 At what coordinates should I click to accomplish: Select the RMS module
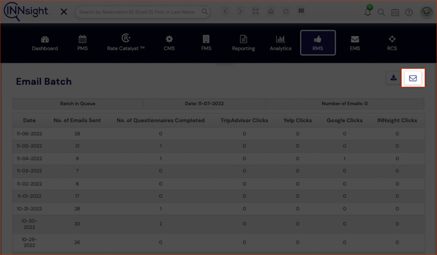pyautogui.click(x=318, y=43)
